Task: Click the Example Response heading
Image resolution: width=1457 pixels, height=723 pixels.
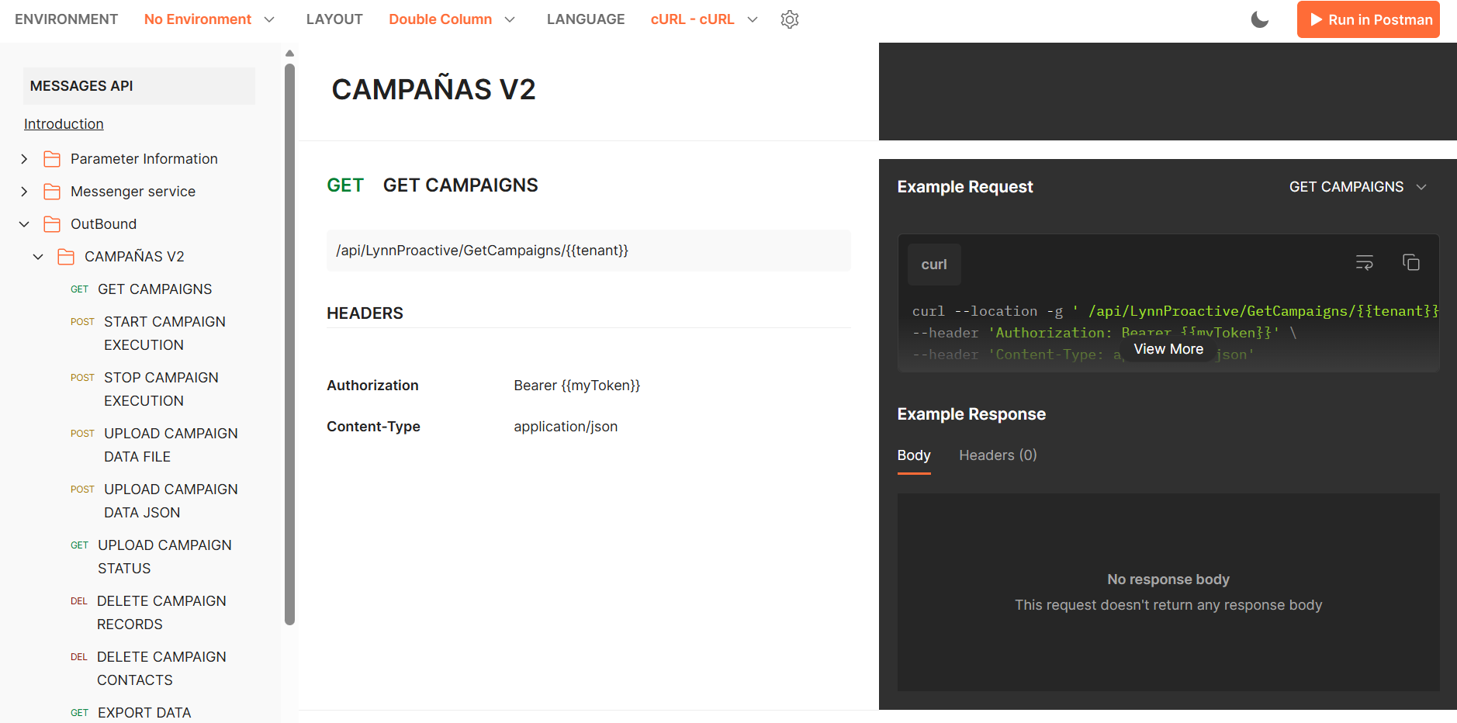Action: point(971,414)
